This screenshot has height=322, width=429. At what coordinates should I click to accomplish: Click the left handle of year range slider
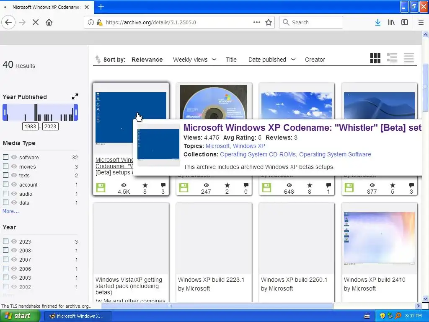(5, 112)
